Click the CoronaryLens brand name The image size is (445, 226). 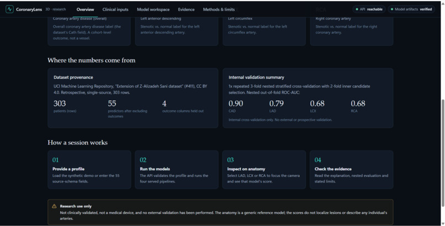(29, 9)
